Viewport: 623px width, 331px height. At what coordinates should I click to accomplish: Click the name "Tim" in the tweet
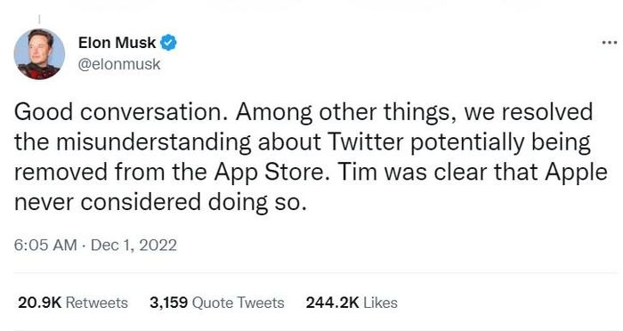(x=353, y=172)
